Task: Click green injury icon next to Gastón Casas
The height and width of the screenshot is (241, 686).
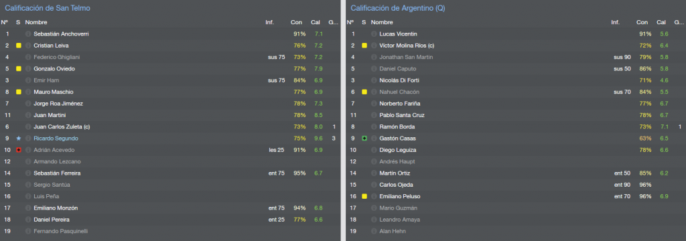Action: [364, 138]
